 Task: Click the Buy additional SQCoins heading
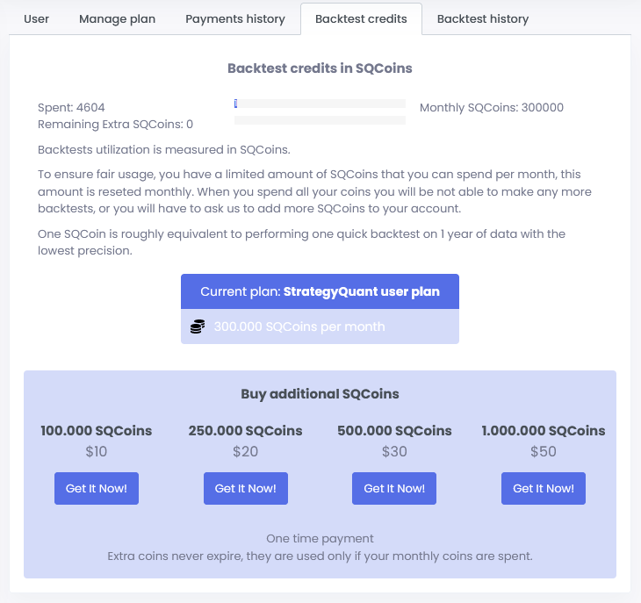click(320, 394)
